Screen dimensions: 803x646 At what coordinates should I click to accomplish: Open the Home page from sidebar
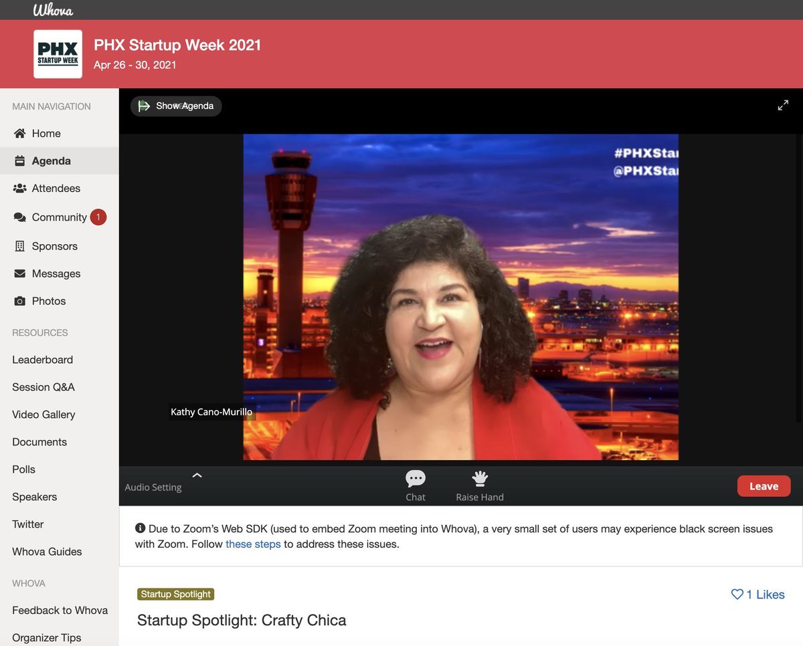click(46, 133)
